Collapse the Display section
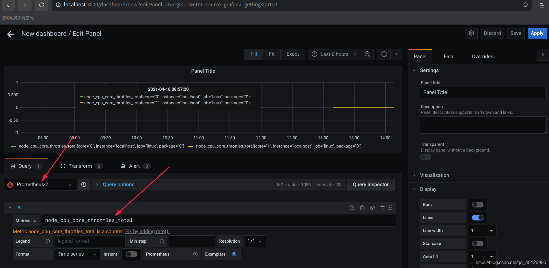 (x=428, y=189)
